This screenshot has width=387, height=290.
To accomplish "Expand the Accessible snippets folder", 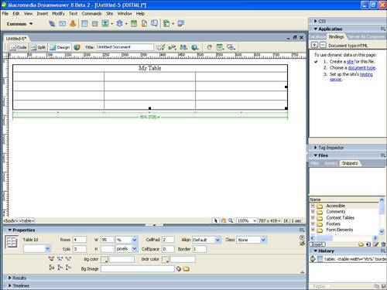I will (x=313, y=206).
